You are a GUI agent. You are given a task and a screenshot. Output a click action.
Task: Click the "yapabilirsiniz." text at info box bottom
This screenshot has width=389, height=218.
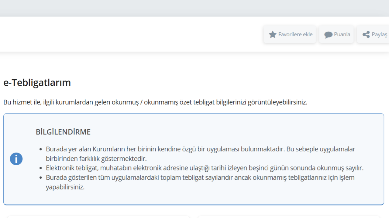pos(65,187)
